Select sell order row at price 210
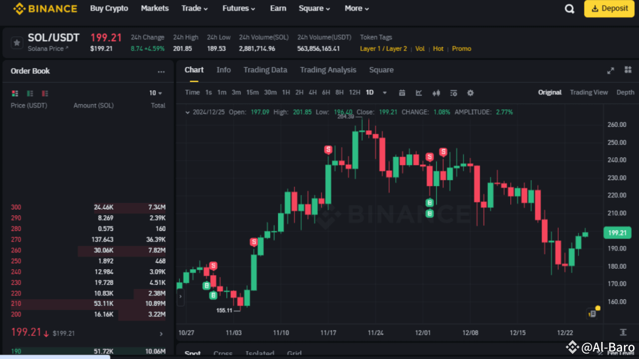 pyautogui.click(x=88, y=304)
